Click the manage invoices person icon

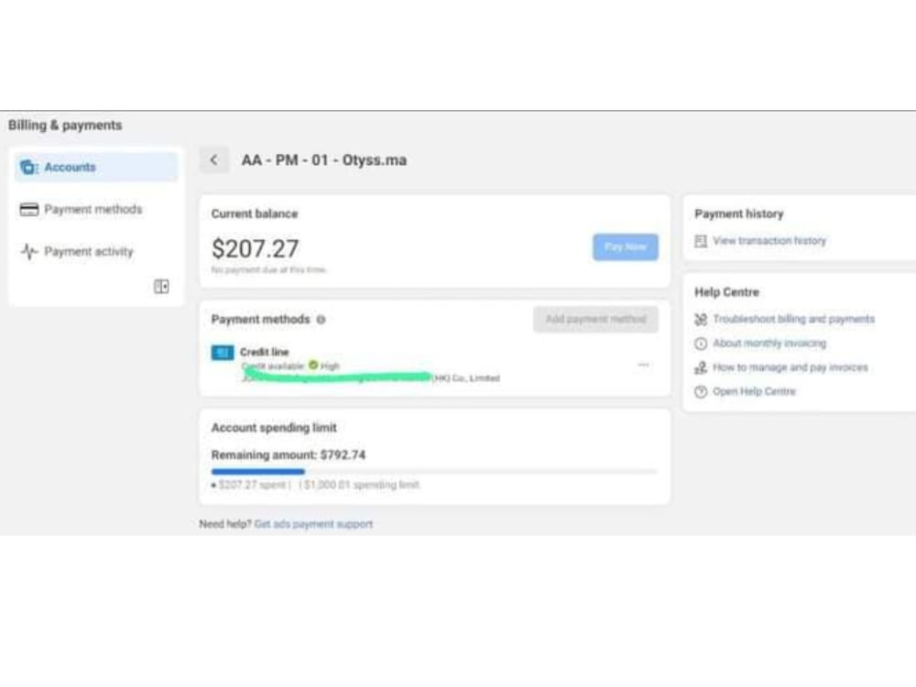pyautogui.click(x=701, y=368)
